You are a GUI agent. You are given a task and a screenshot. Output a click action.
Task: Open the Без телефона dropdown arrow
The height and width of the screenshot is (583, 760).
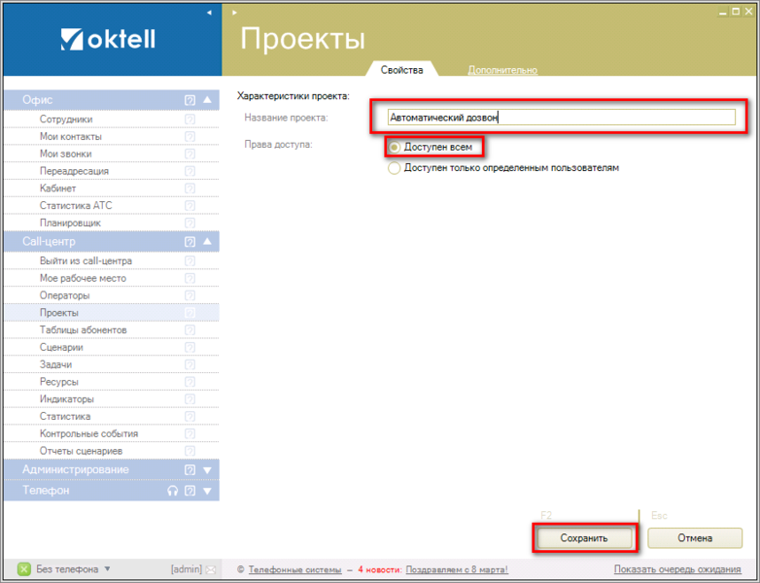click(107, 569)
